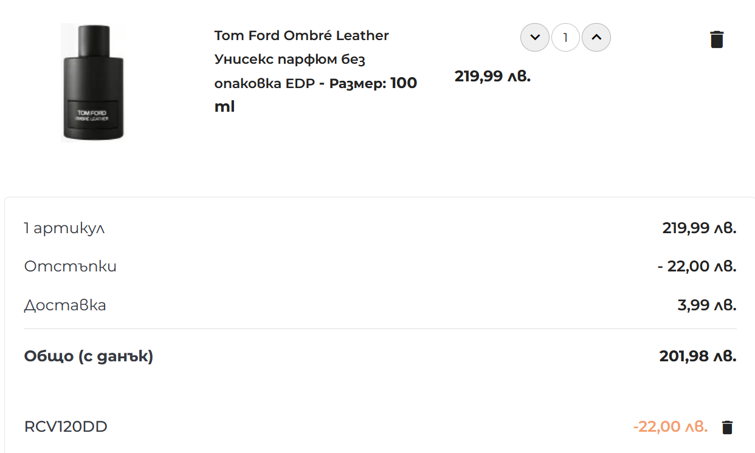Click the Унисекс парфюм без description line
755x453 pixels.
coord(290,60)
